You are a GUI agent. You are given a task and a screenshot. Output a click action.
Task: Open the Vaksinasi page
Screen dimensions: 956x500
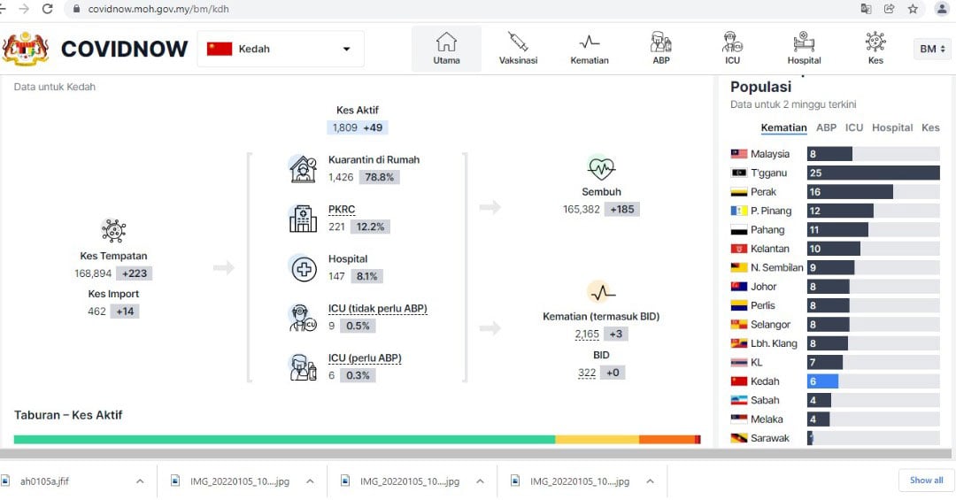pos(518,49)
